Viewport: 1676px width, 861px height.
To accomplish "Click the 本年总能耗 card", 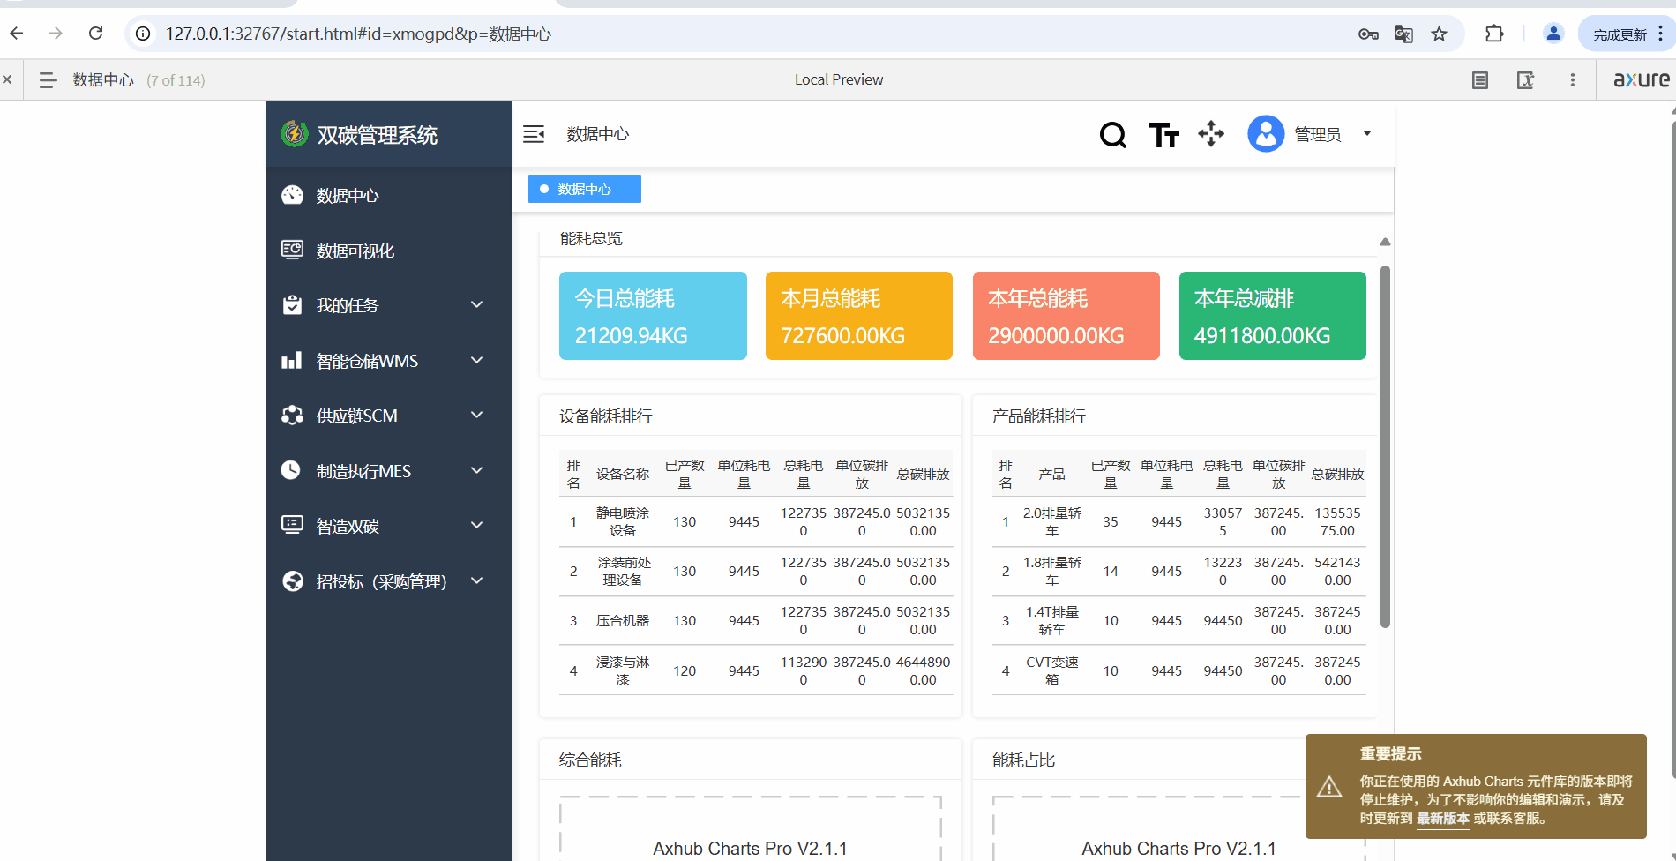I will point(1066,316).
